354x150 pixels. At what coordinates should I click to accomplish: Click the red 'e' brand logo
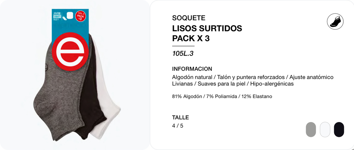coord(70,51)
